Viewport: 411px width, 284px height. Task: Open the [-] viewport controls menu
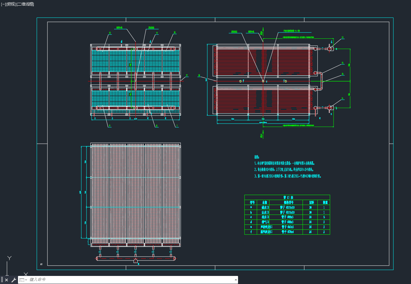pos(3,4)
